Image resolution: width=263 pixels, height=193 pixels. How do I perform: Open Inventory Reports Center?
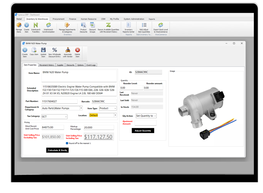(129, 27)
